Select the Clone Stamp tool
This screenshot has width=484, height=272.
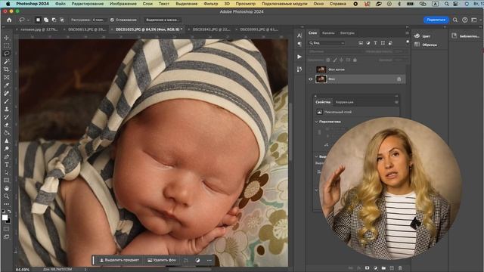pyautogui.click(x=7, y=109)
